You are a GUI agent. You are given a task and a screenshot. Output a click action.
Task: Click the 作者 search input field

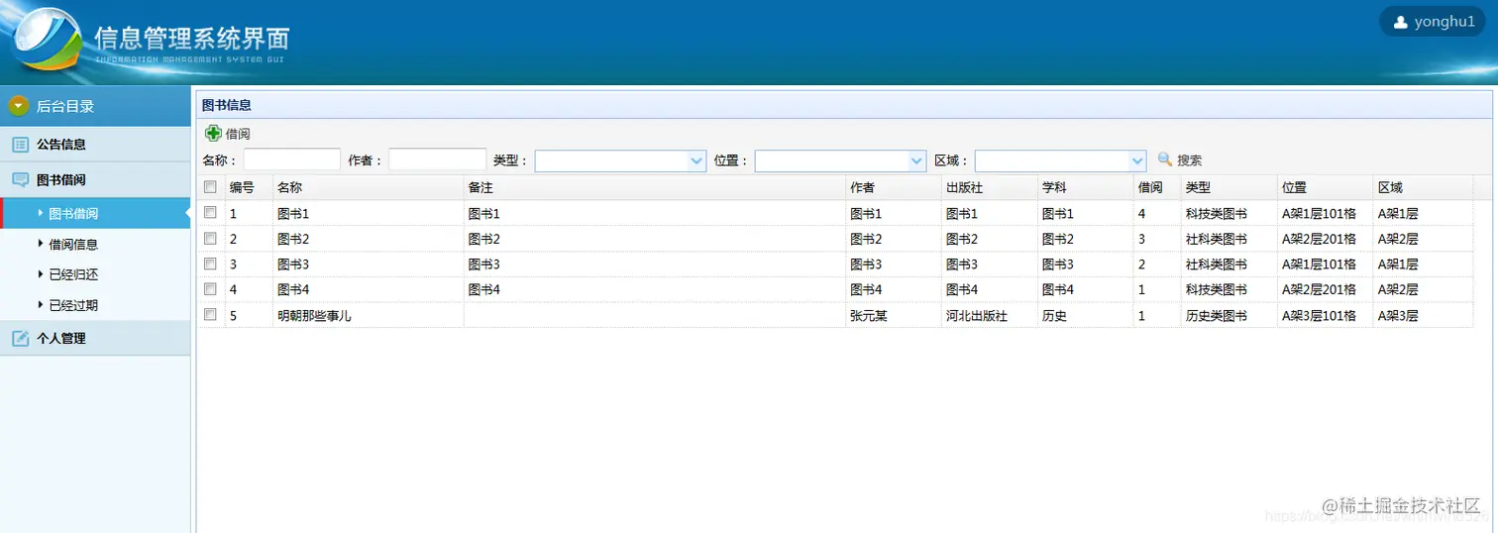coord(438,160)
